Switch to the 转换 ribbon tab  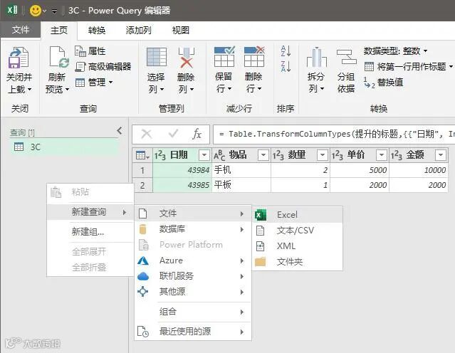[97, 30]
